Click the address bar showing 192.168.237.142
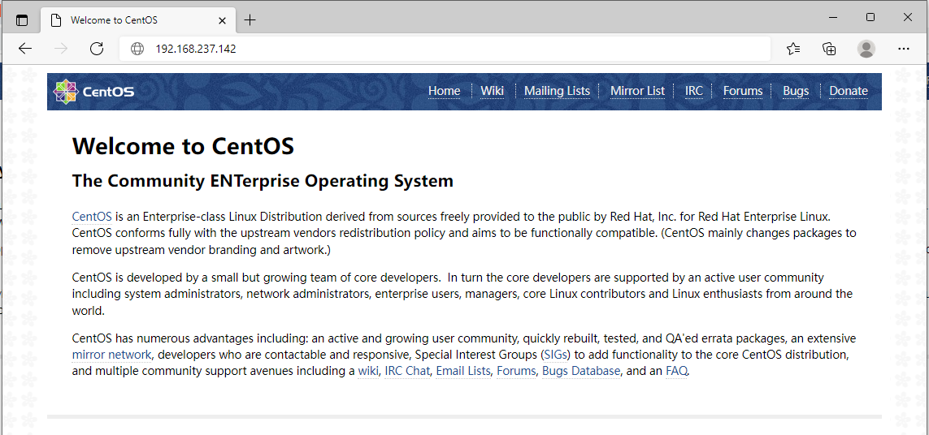This screenshot has width=929, height=435. [445, 49]
